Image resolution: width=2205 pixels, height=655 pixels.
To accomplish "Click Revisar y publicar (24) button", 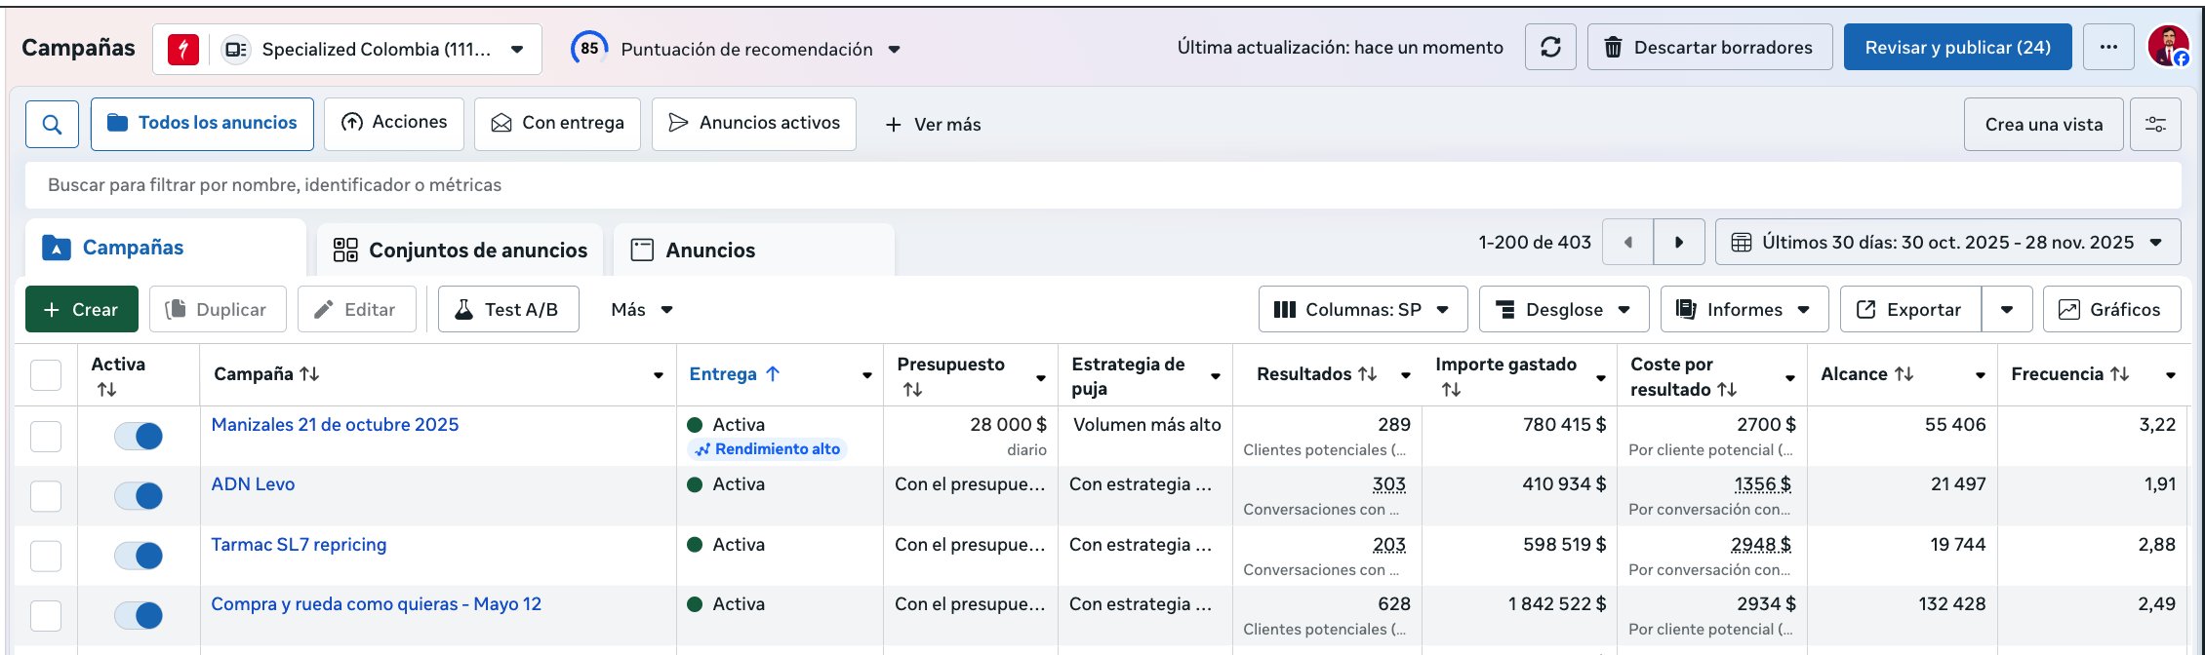I will [x=1957, y=48].
